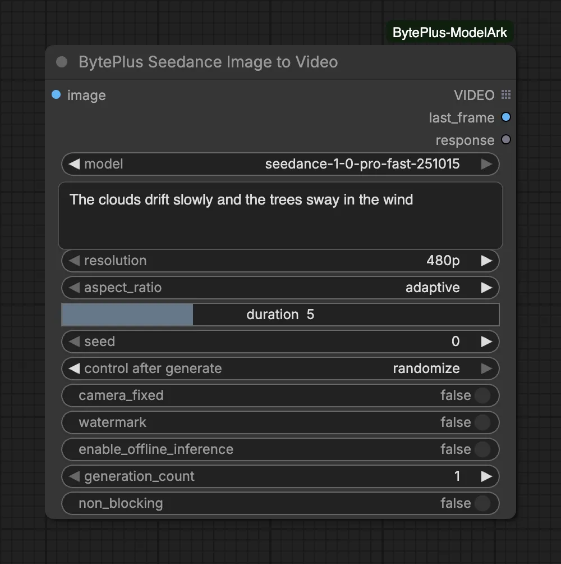Increase generation_count with right arrow
This screenshot has width=561, height=564.
click(486, 476)
